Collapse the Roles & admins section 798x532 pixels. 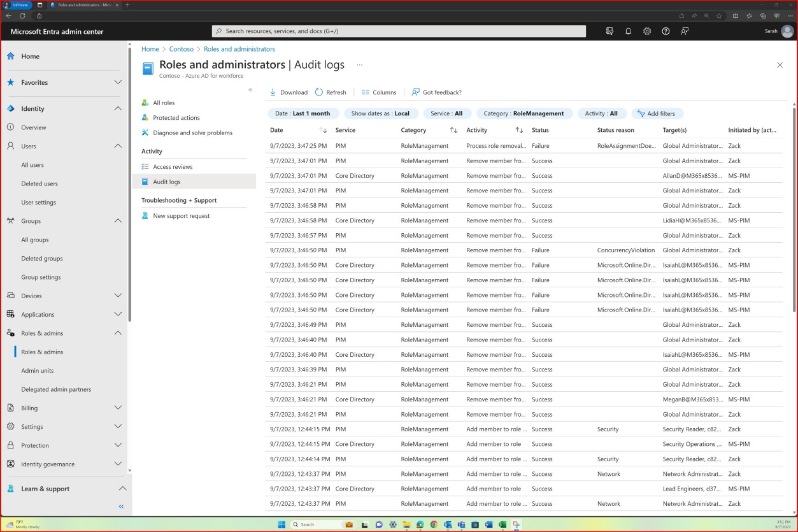118,333
